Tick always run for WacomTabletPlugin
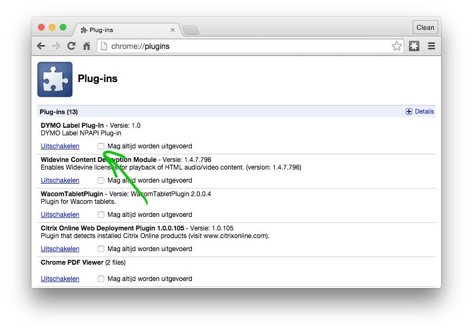Screen dimensions: 472x331 coord(101,215)
